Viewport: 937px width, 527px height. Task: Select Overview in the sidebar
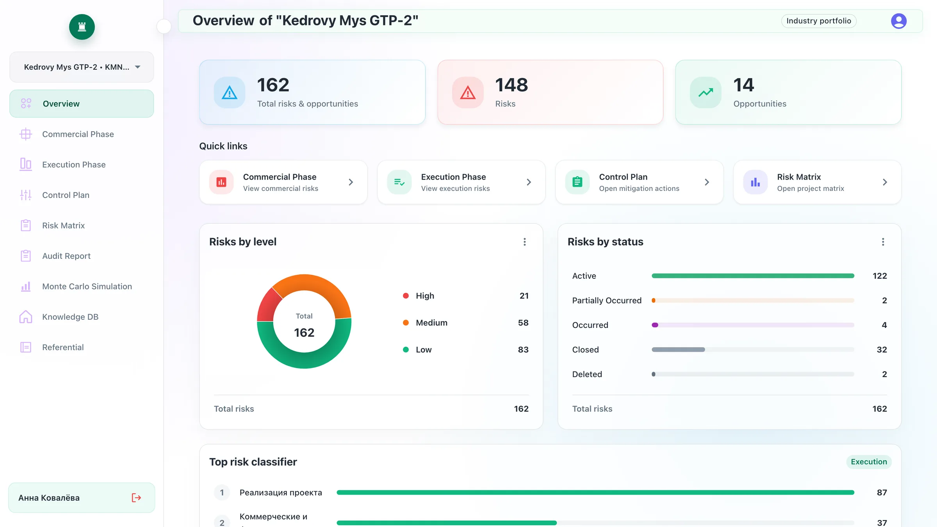click(x=82, y=104)
